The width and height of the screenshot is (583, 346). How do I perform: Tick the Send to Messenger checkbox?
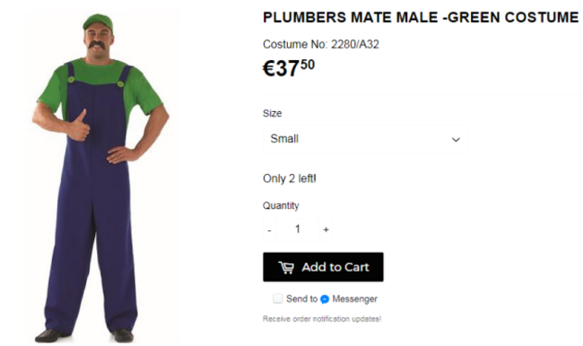278,298
